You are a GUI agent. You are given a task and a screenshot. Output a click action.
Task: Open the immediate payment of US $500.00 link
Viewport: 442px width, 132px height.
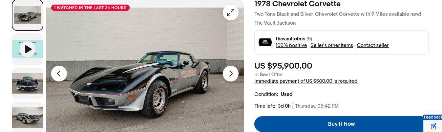[306, 81]
